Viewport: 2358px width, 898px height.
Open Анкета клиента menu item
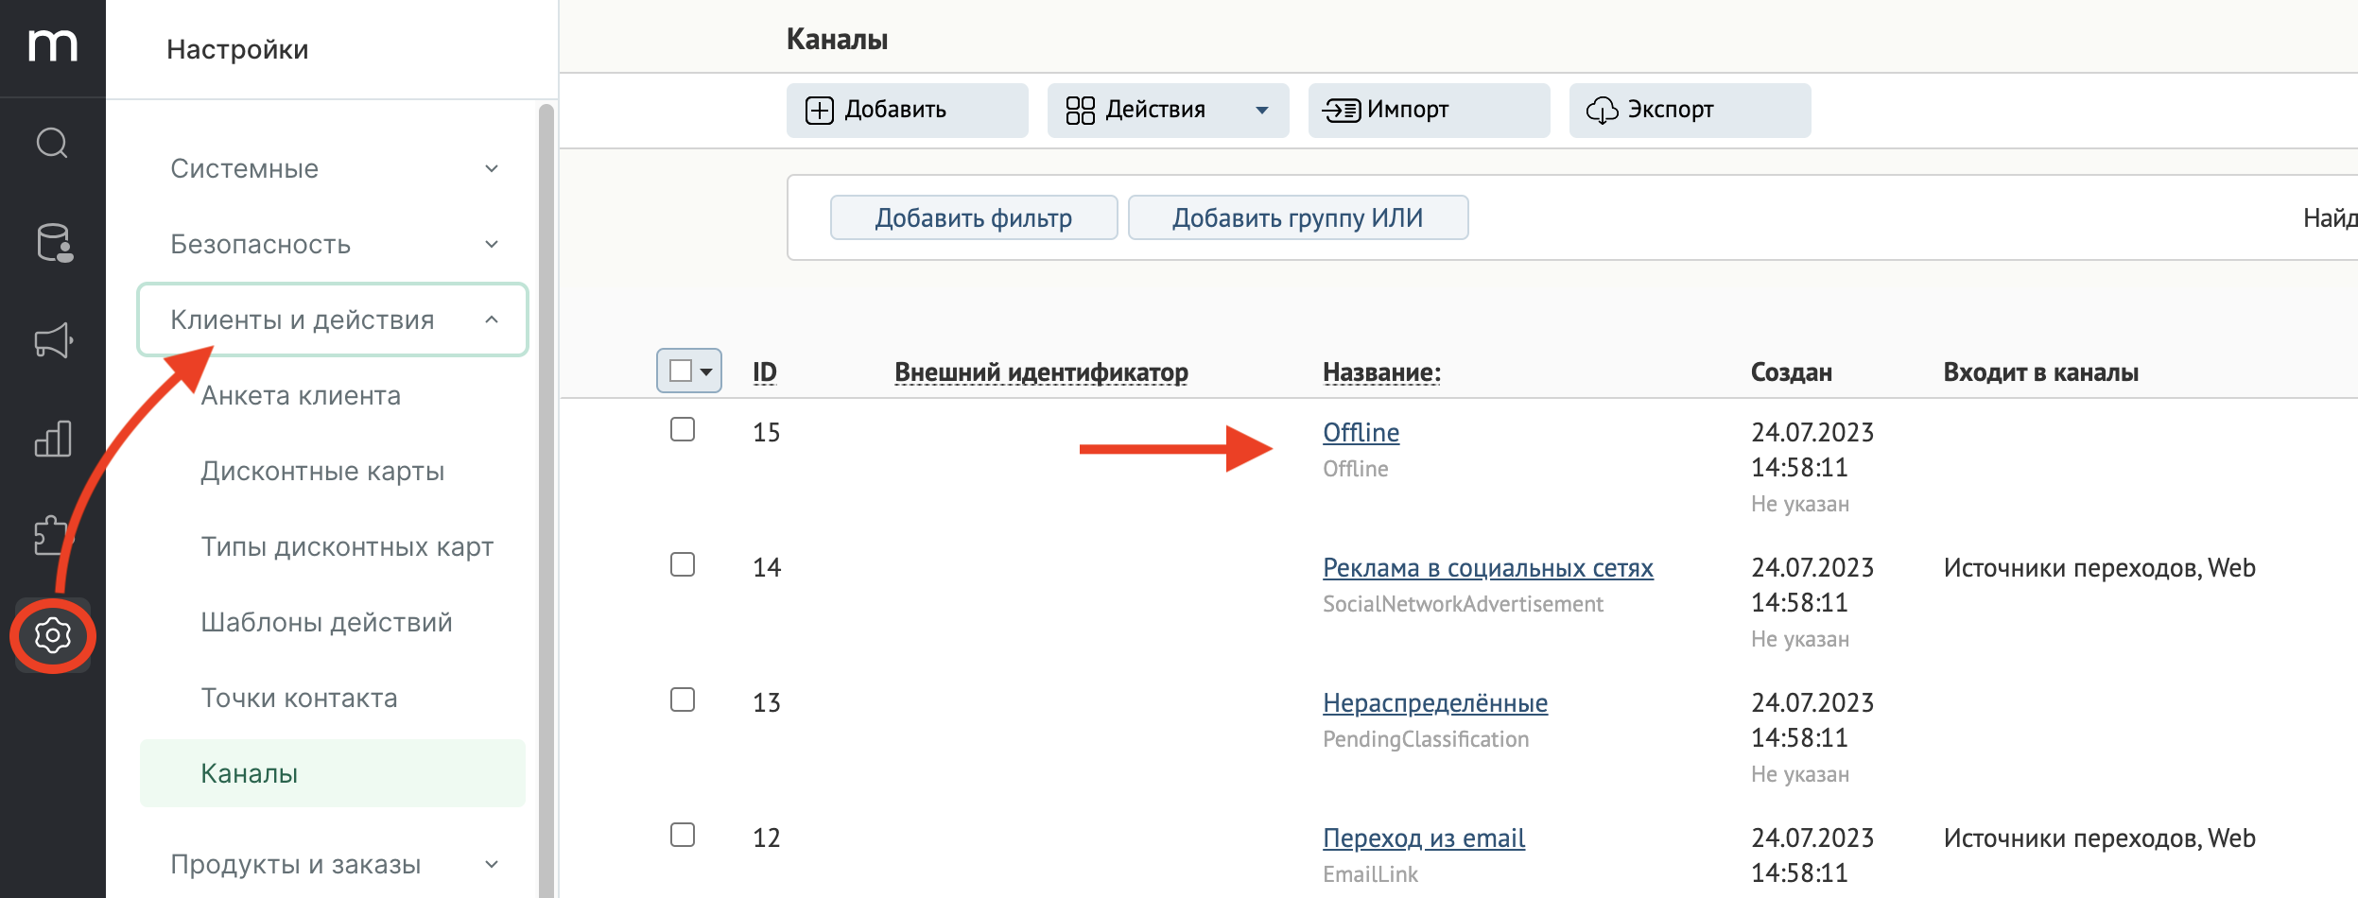[x=301, y=395]
